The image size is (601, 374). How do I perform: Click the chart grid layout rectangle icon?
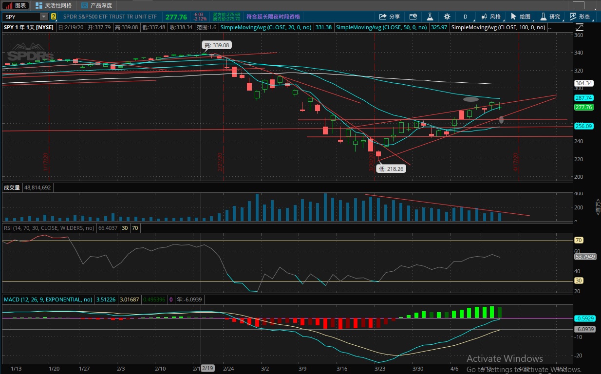pos(578,5)
